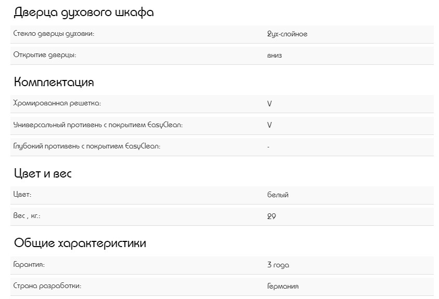
Task: Select 'Глубокий противень с покрытием EasyClean' label
Action: coord(86,146)
